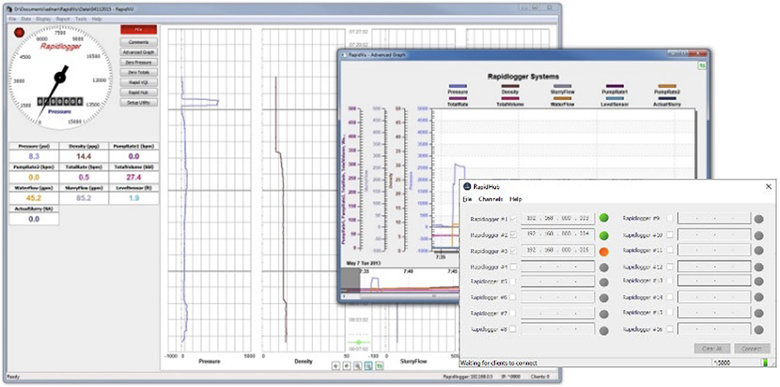Click the Clear All button in RapidHub
780x387 pixels.
pos(712,349)
